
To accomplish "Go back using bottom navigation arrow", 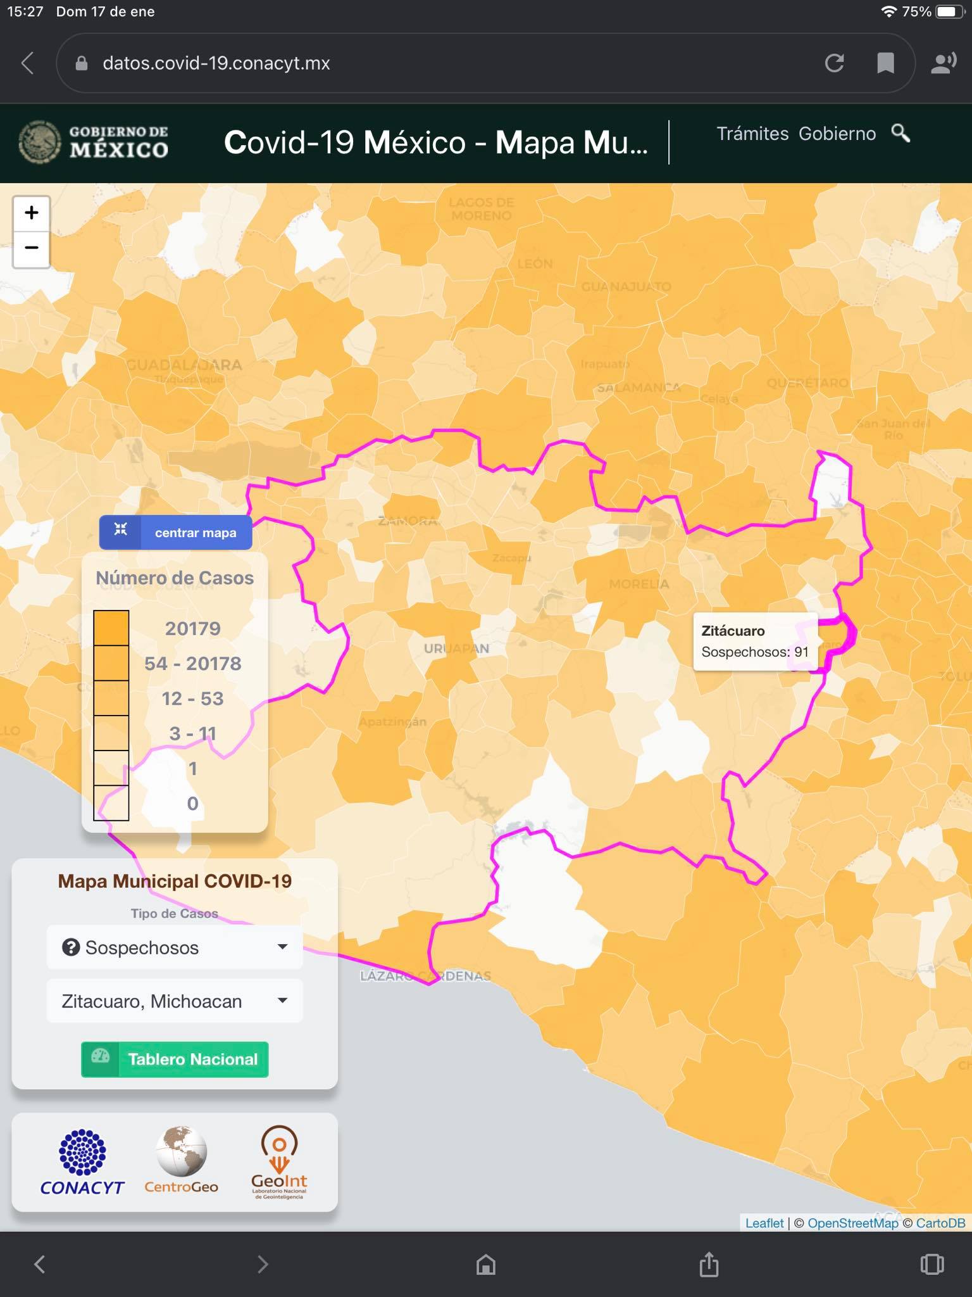I will 39,1264.
